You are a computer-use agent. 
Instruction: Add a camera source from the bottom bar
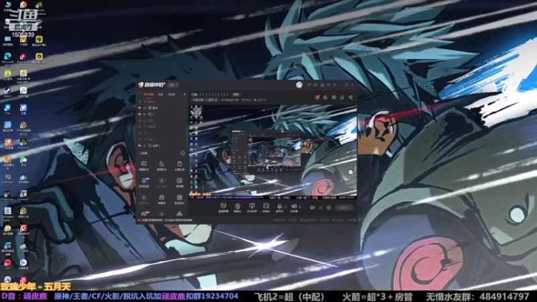238,207
